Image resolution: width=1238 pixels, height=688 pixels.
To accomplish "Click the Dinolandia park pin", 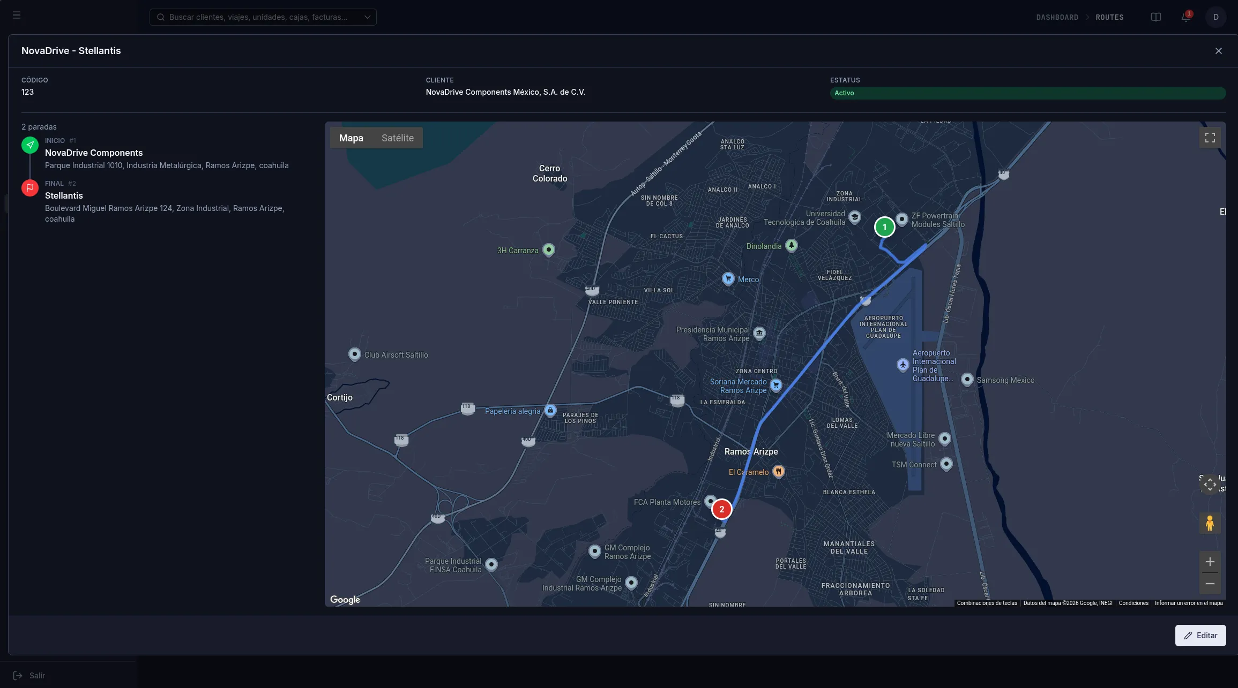I will tap(791, 246).
